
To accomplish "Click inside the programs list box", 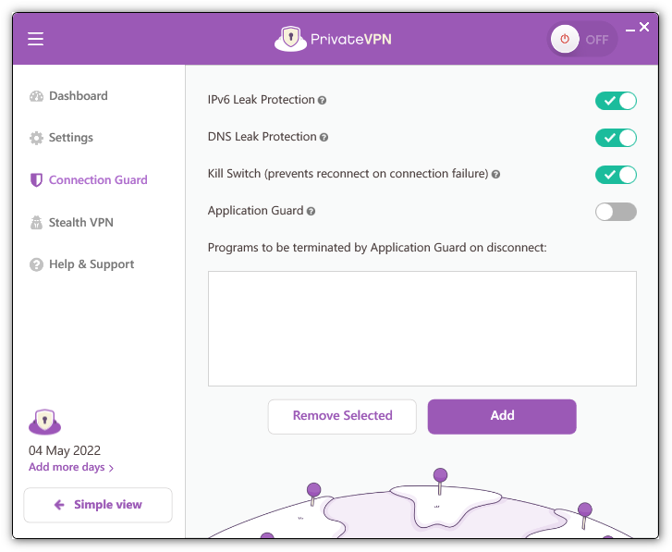I will [x=422, y=329].
